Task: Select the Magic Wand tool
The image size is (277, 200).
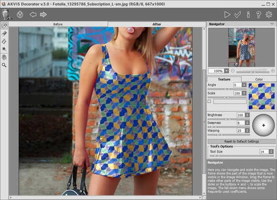Action: click(4, 49)
